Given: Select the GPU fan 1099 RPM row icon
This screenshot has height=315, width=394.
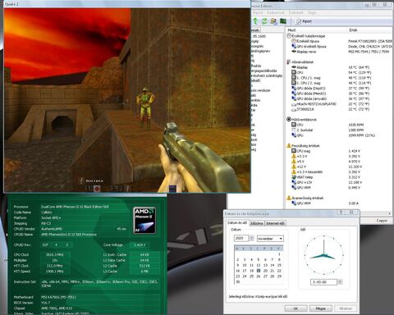Looking at the screenshot, I should point(294,135).
